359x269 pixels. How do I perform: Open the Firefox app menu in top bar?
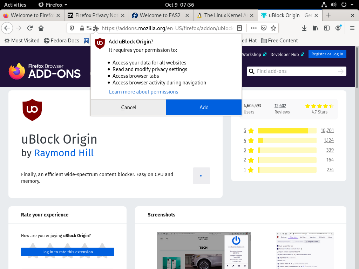pos(53,5)
